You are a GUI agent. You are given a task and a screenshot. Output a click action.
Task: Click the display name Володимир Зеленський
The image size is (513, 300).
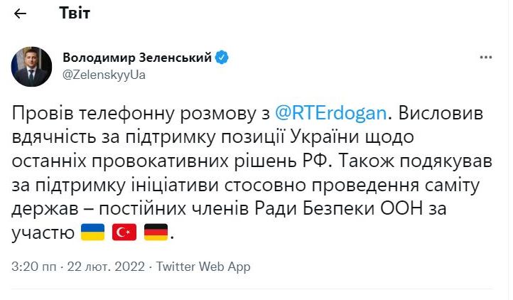pyautogui.click(x=137, y=58)
